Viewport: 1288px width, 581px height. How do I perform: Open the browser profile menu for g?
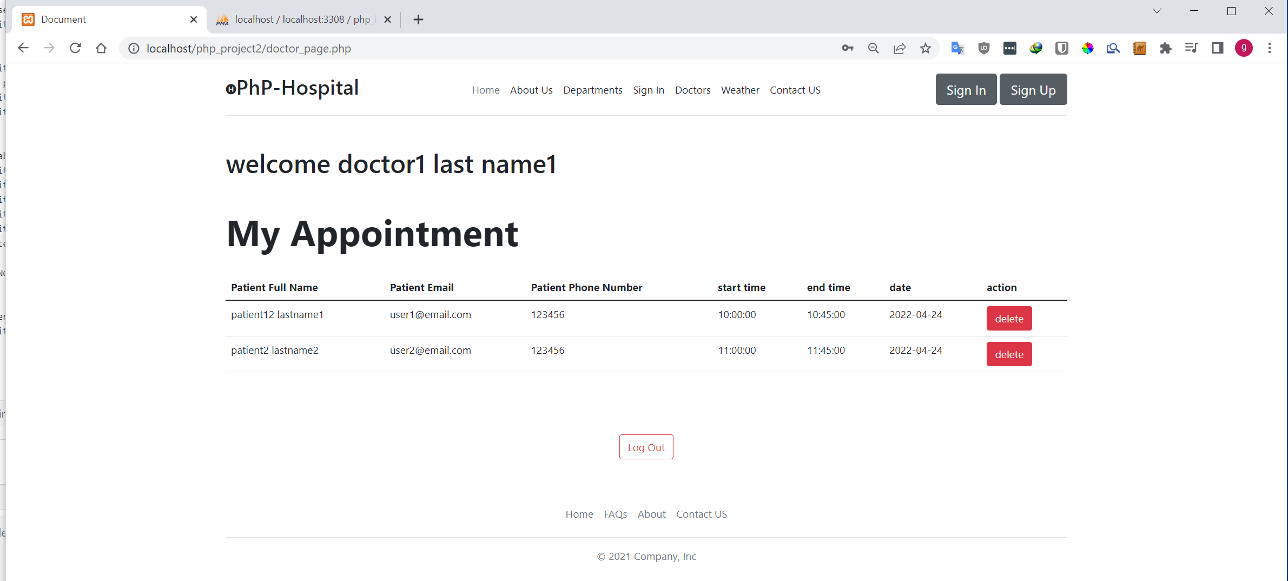(1244, 48)
